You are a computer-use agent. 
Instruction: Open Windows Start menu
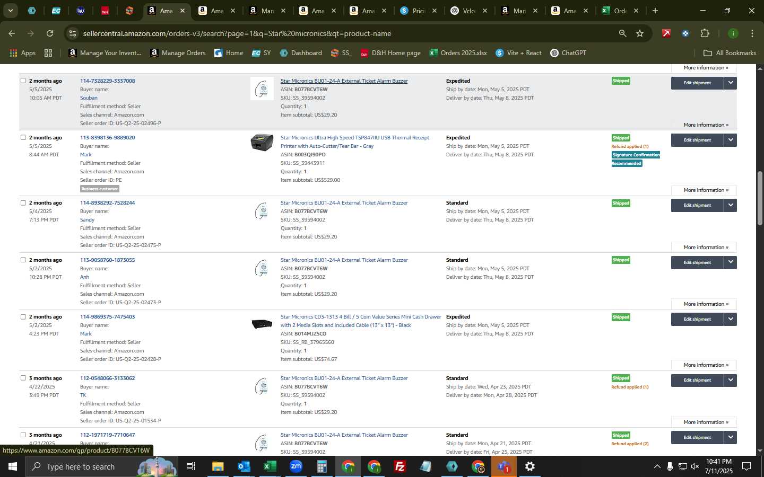(x=12, y=466)
